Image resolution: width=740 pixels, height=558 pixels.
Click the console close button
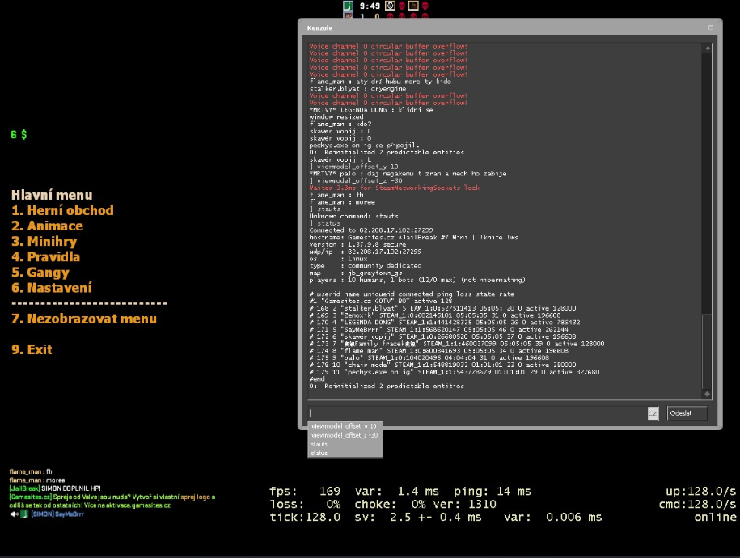[x=711, y=27]
